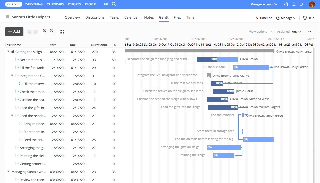The height and width of the screenshot is (183, 320).
Task: Collapse the Getting the sleigh group
Action: coord(8,51)
